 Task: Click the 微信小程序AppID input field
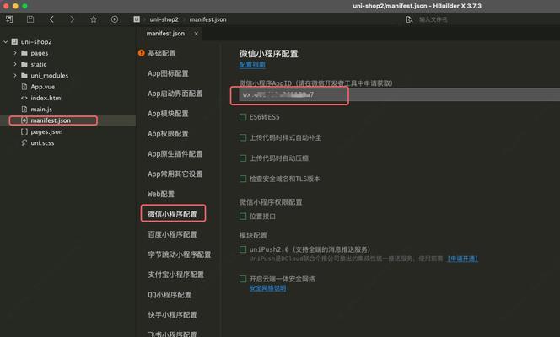(399, 94)
